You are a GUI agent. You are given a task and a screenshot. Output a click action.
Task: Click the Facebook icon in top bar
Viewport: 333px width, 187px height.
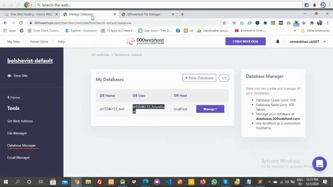[x=306, y=5]
